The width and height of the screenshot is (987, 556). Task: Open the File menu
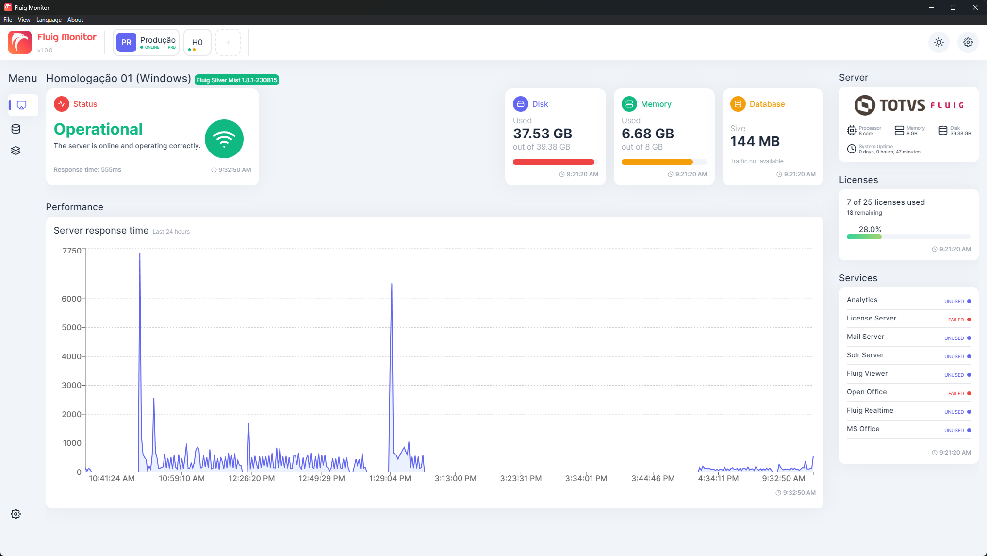8,20
